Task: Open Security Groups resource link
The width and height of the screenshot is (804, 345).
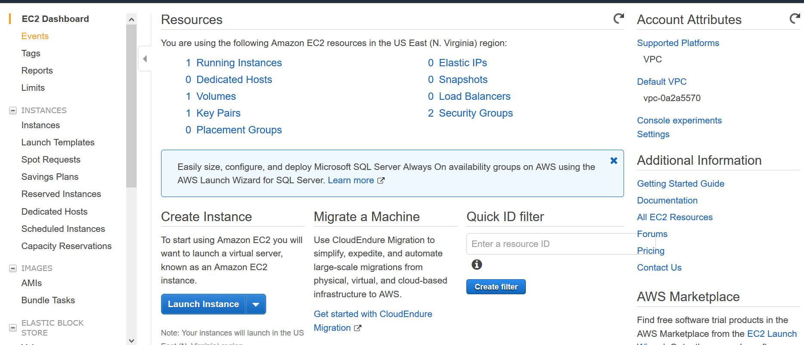Action: pos(476,113)
